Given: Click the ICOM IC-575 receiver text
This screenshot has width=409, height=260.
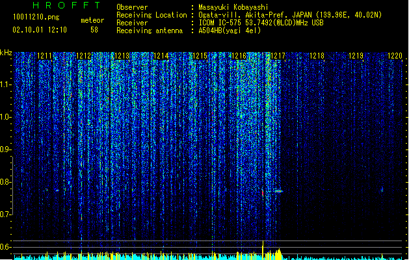Looking at the screenshot, I should pos(261,23).
